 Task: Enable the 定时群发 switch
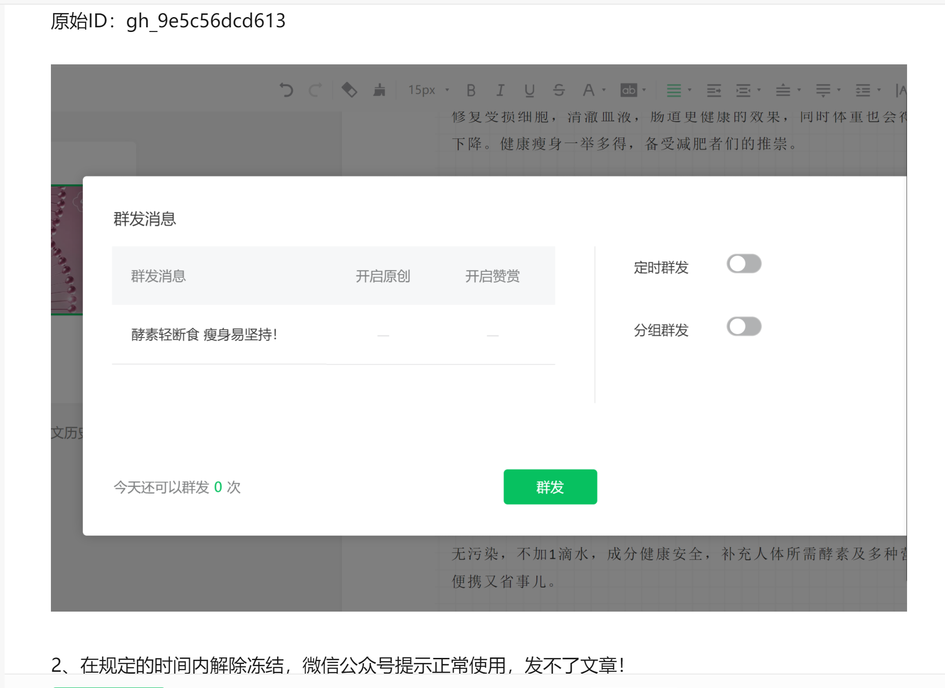[743, 264]
